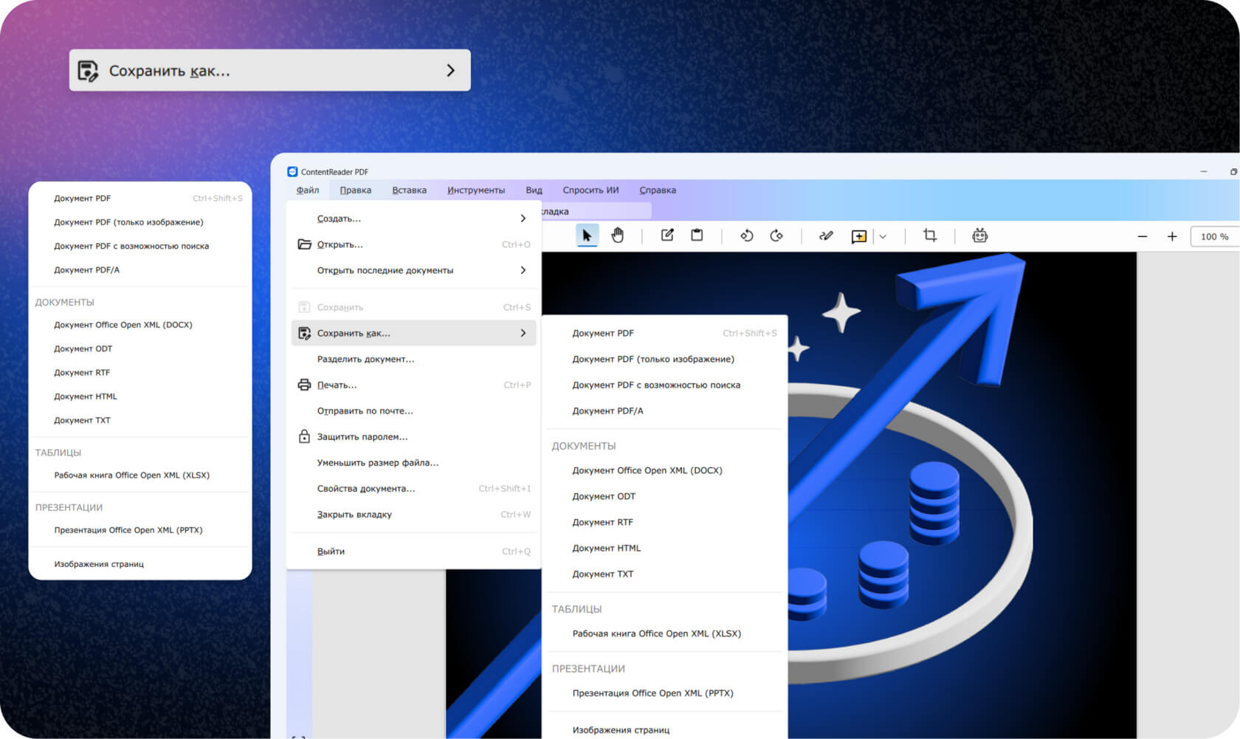Expand Открыть последние документы submenu arrow
This screenshot has width=1240, height=739.
pyautogui.click(x=523, y=270)
